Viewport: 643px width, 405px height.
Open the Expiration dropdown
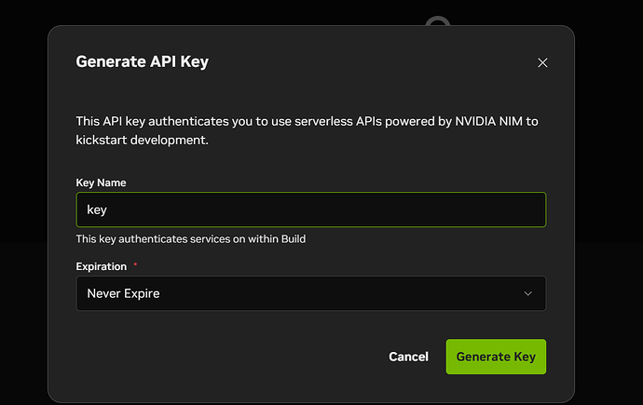click(x=311, y=293)
